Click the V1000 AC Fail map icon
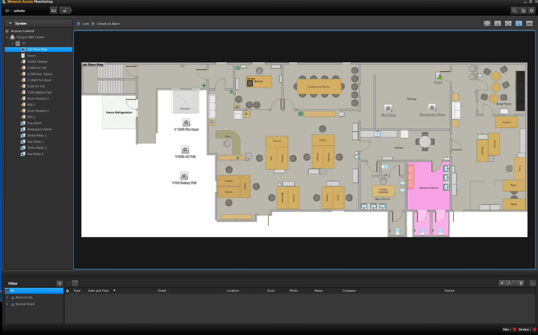Viewport: 538px width, 335px height. (x=185, y=150)
